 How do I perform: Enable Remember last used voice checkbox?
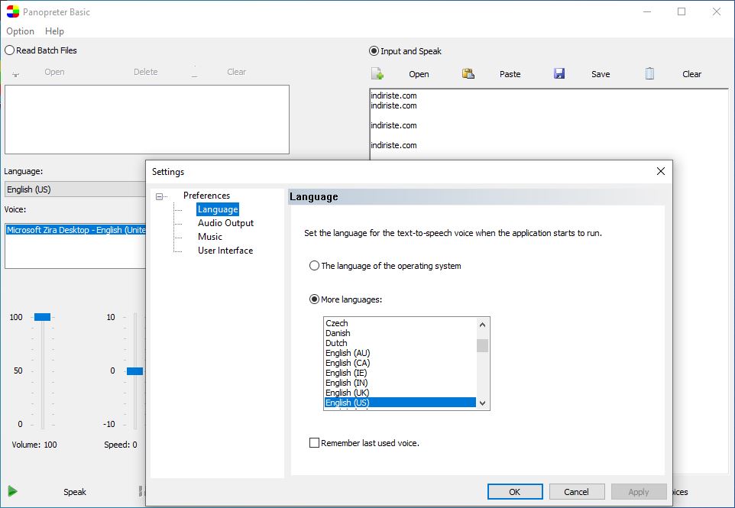point(314,443)
